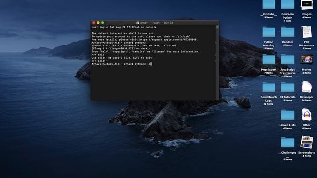
Task: Select the Screenshots stack icon
Action: point(307,142)
